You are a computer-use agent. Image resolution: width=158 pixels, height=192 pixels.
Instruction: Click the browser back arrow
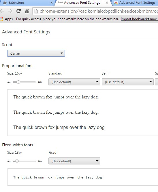pos(2,11)
